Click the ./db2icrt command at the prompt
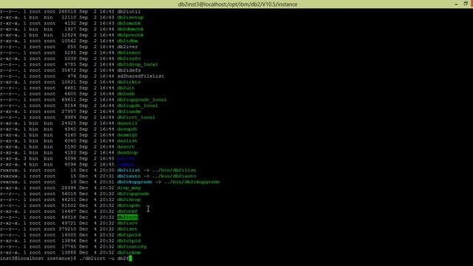The height and width of the screenshot is (266, 473). click(x=92, y=259)
